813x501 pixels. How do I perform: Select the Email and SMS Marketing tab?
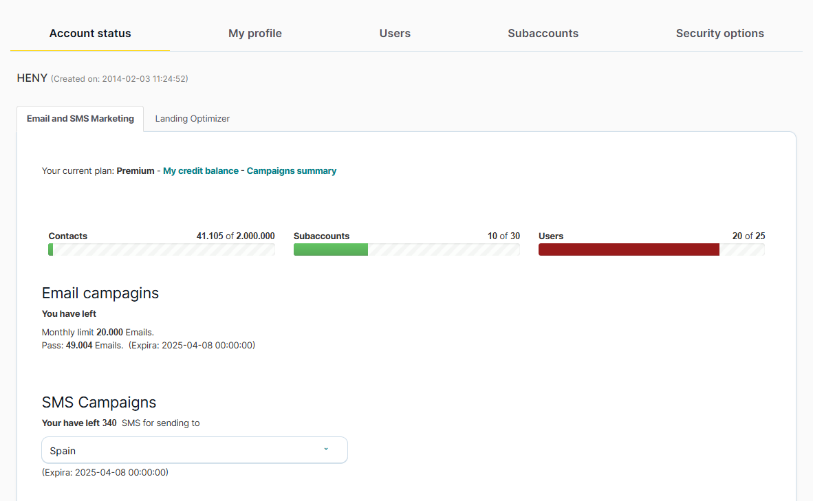[x=80, y=119]
